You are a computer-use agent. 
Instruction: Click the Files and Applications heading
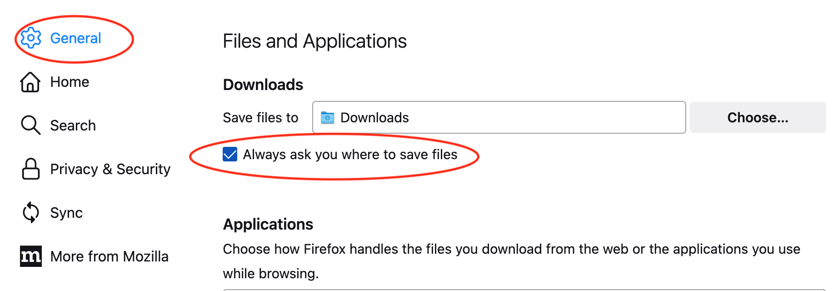coord(314,41)
